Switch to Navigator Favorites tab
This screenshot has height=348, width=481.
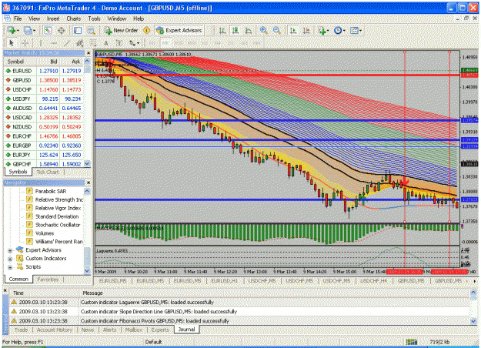click(x=48, y=279)
